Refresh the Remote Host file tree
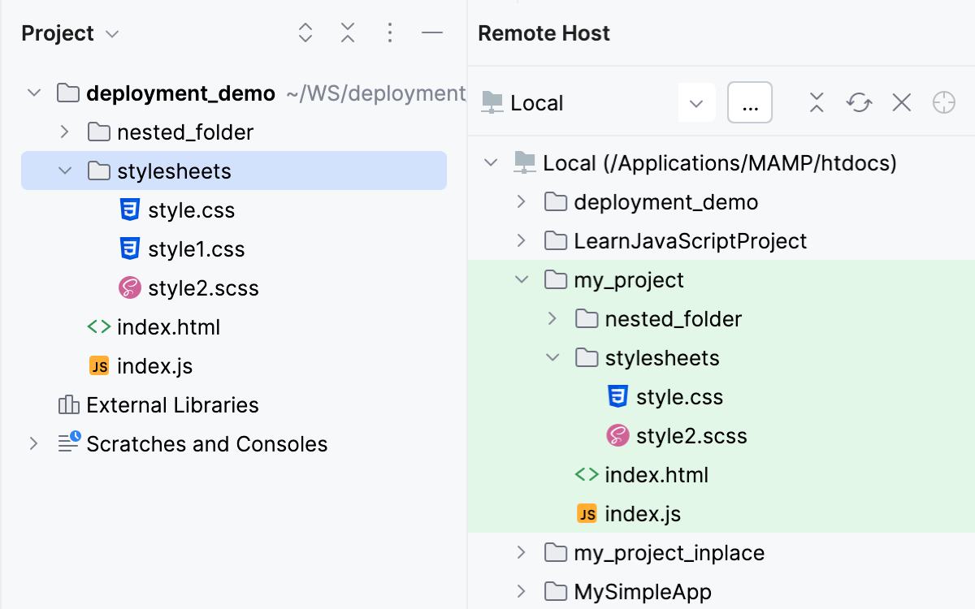The height and width of the screenshot is (609, 975). (x=859, y=103)
